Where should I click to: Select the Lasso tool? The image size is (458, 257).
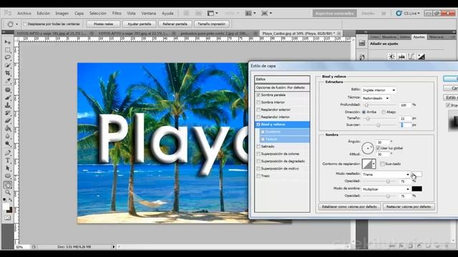[8, 58]
